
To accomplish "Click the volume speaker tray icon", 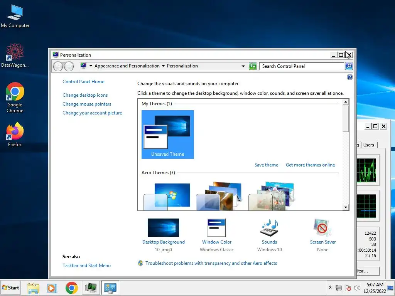I will (357, 288).
